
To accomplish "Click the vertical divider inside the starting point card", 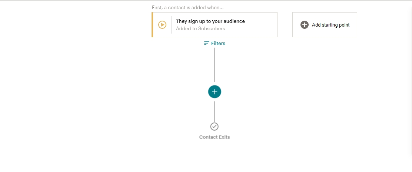I will point(171,25).
